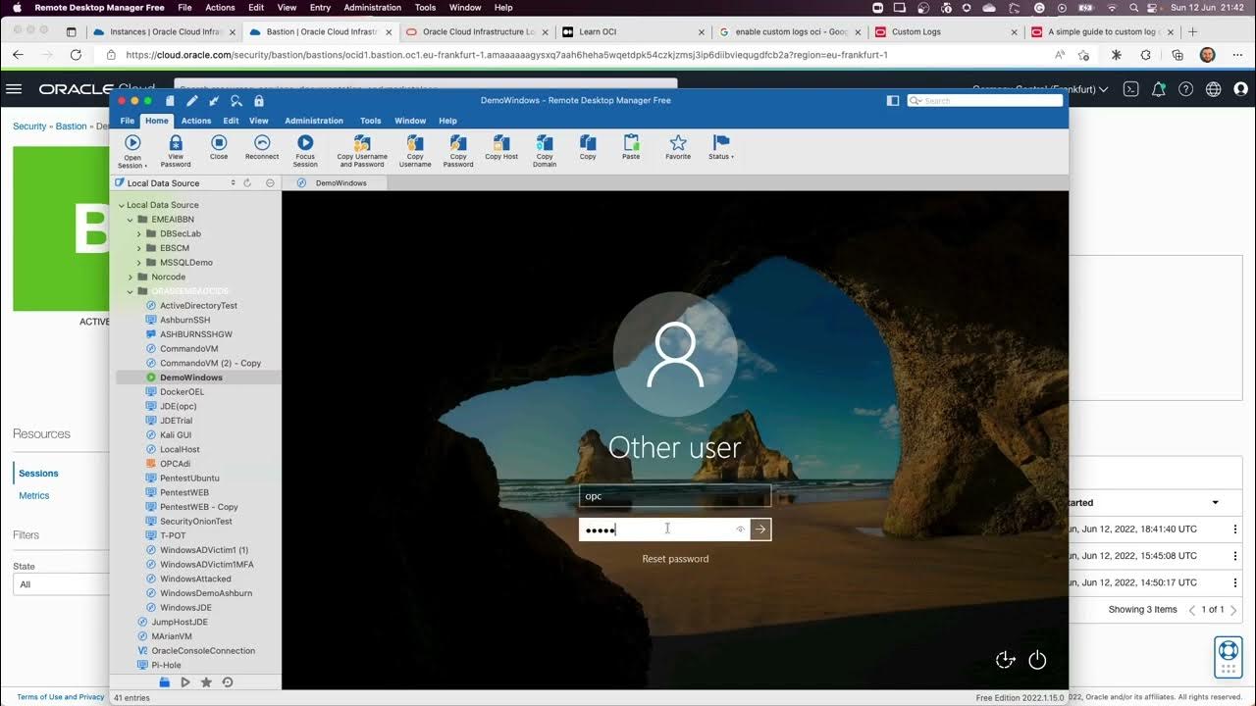This screenshot has height=706, width=1256.
Task: Select the WindowsAttacked entry
Action: point(195,579)
